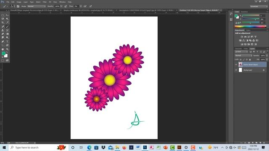The height and width of the screenshot is (151, 269).
Task: Switch to the Channels tab
Action: click(x=238, y=49)
